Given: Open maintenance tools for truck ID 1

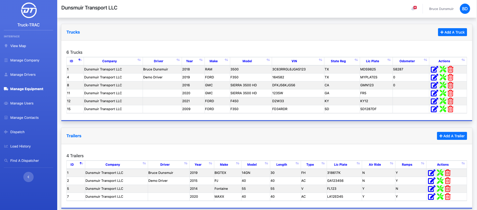Looking at the screenshot, I should click(443, 69).
